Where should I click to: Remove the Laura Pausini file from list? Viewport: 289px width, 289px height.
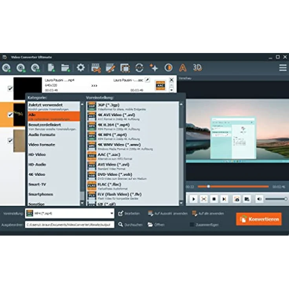(172, 80)
